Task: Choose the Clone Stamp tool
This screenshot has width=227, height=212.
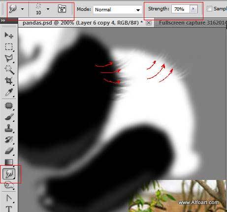Action: (9, 128)
